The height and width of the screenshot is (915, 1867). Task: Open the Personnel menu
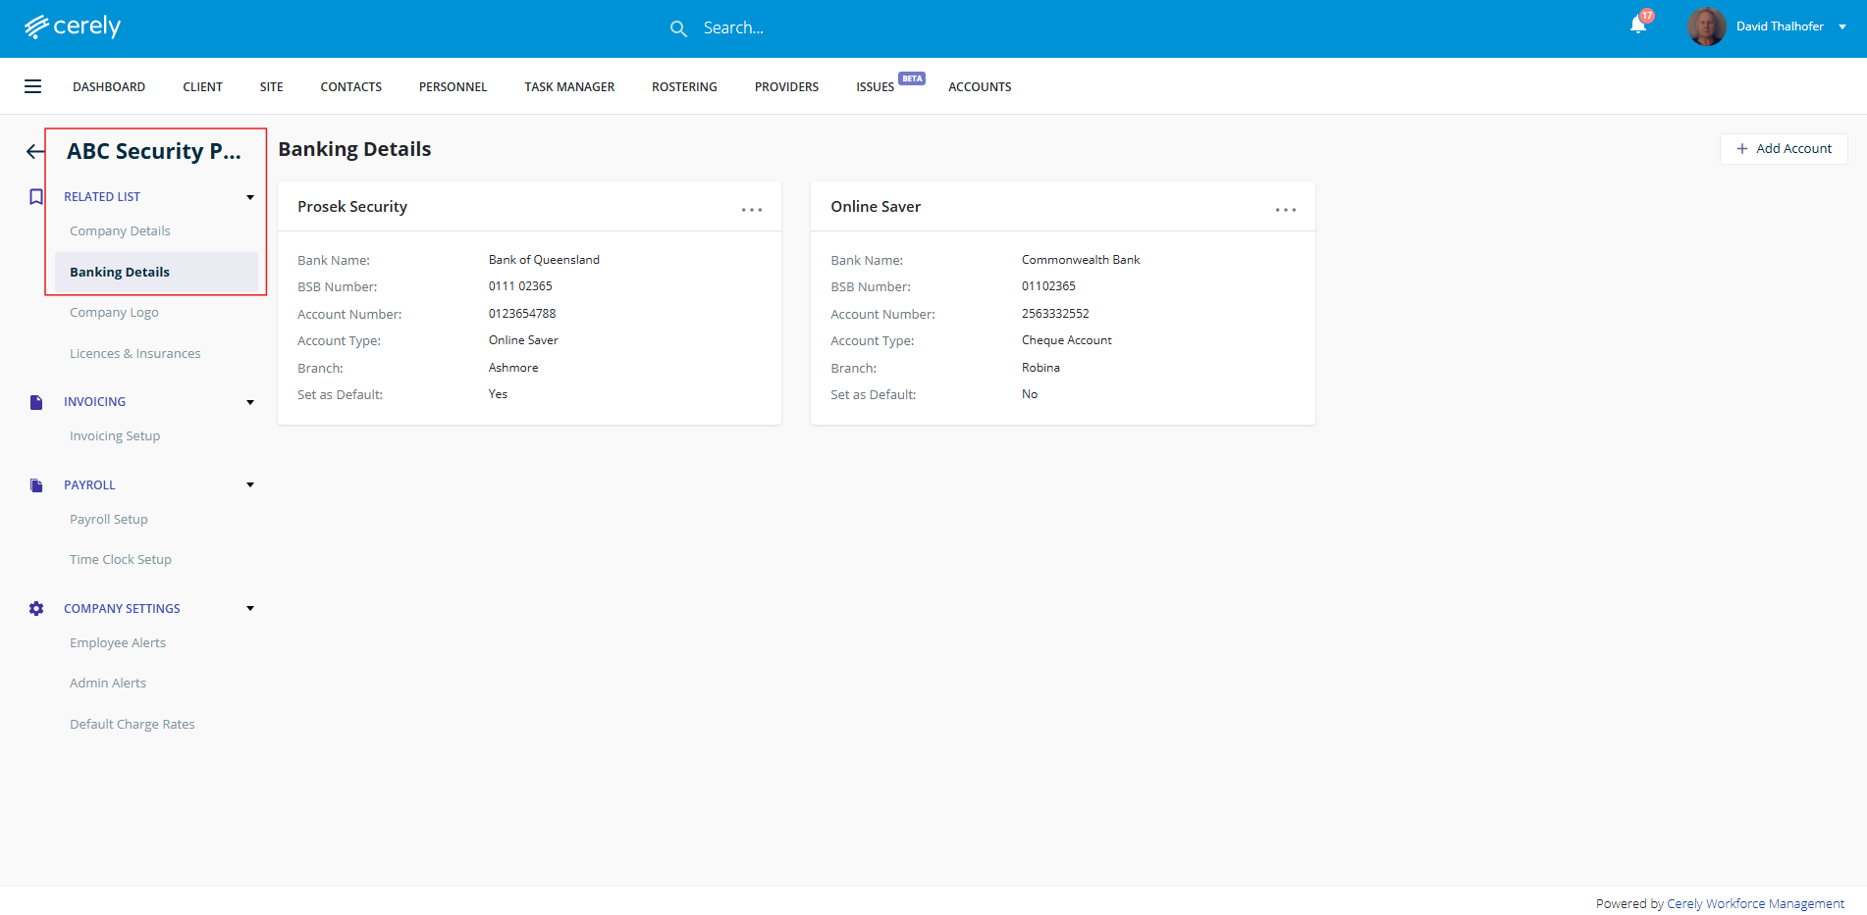453,87
